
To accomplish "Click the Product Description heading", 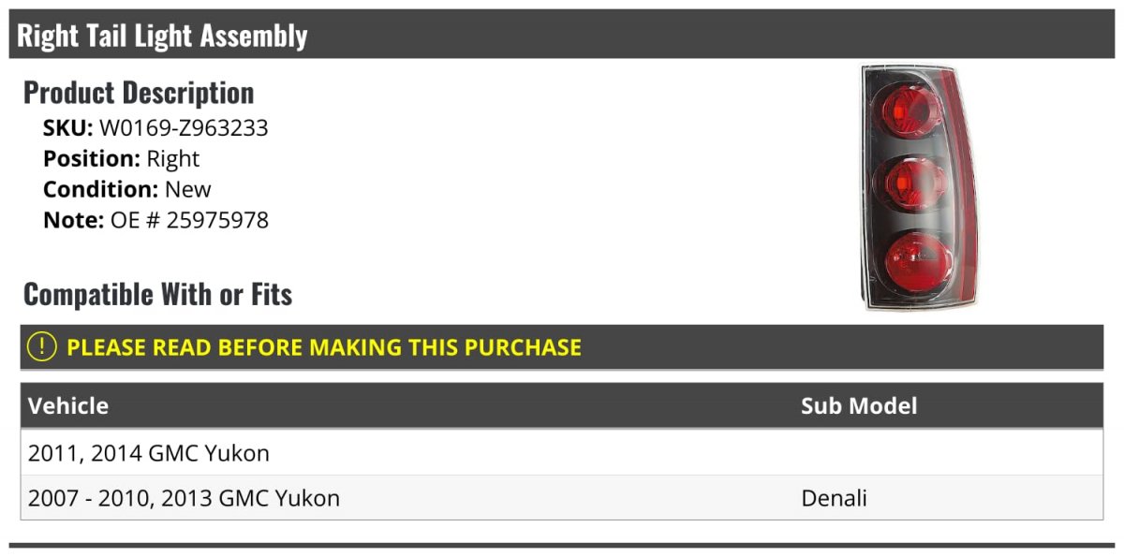I will [x=139, y=93].
